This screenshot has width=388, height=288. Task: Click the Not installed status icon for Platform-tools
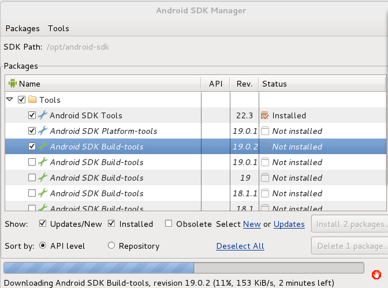pos(265,131)
